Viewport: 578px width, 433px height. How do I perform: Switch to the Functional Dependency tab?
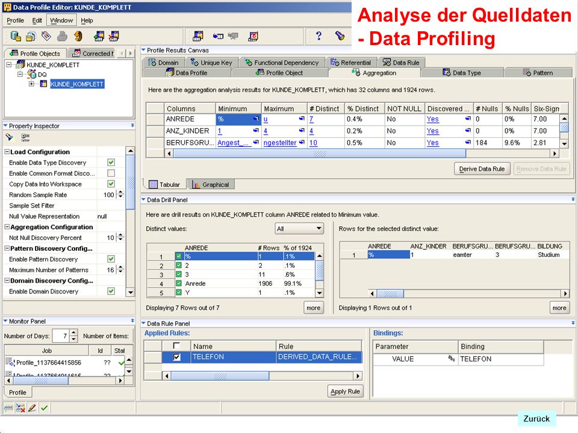click(x=282, y=63)
